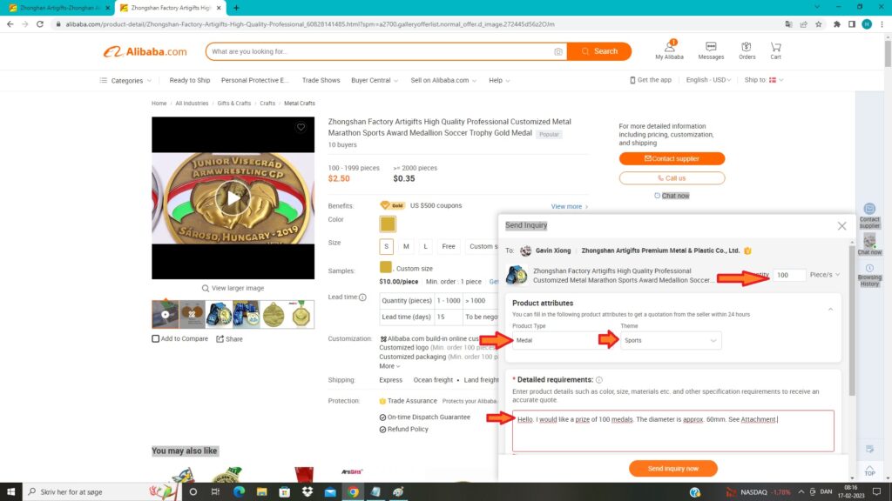
Task: Click the Contact supplier button
Action: pyautogui.click(x=672, y=158)
